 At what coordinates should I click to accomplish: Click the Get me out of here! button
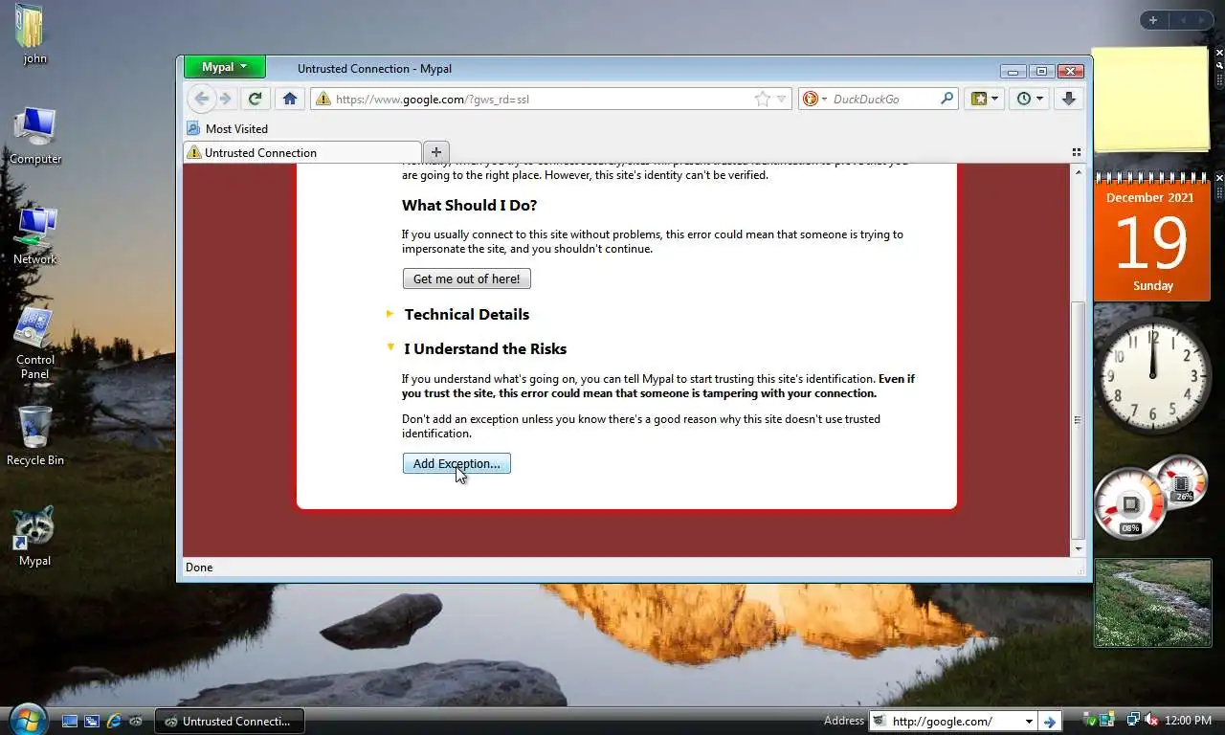click(466, 278)
